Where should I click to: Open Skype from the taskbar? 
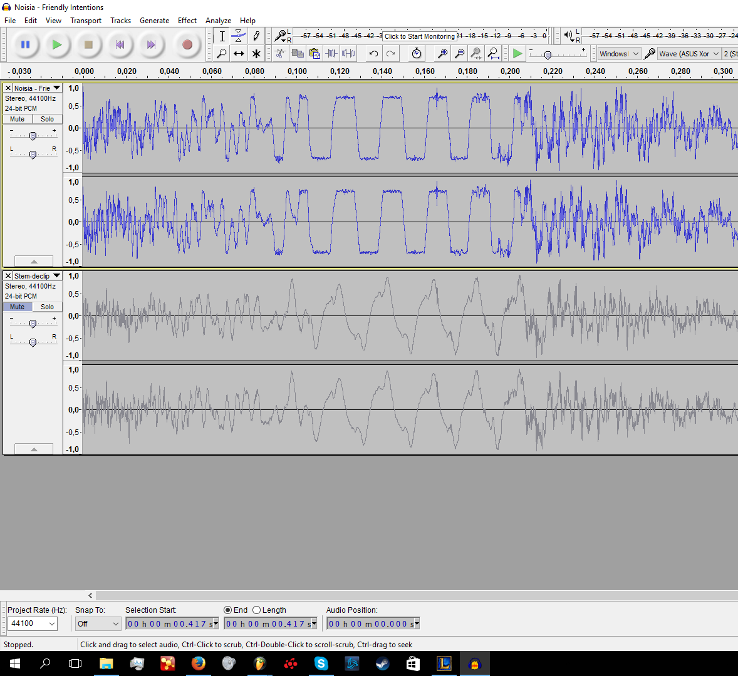click(x=321, y=663)
